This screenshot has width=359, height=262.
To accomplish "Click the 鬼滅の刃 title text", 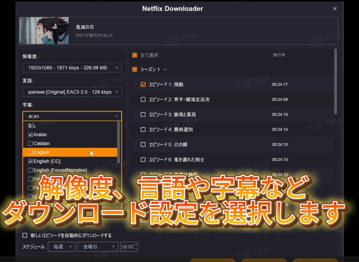I will pos(84,27).
